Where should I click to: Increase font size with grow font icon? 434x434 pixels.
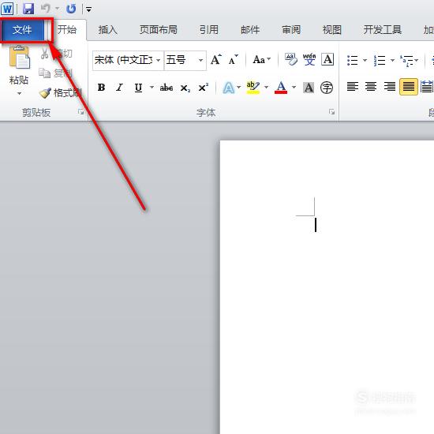[x=216, y=59]
